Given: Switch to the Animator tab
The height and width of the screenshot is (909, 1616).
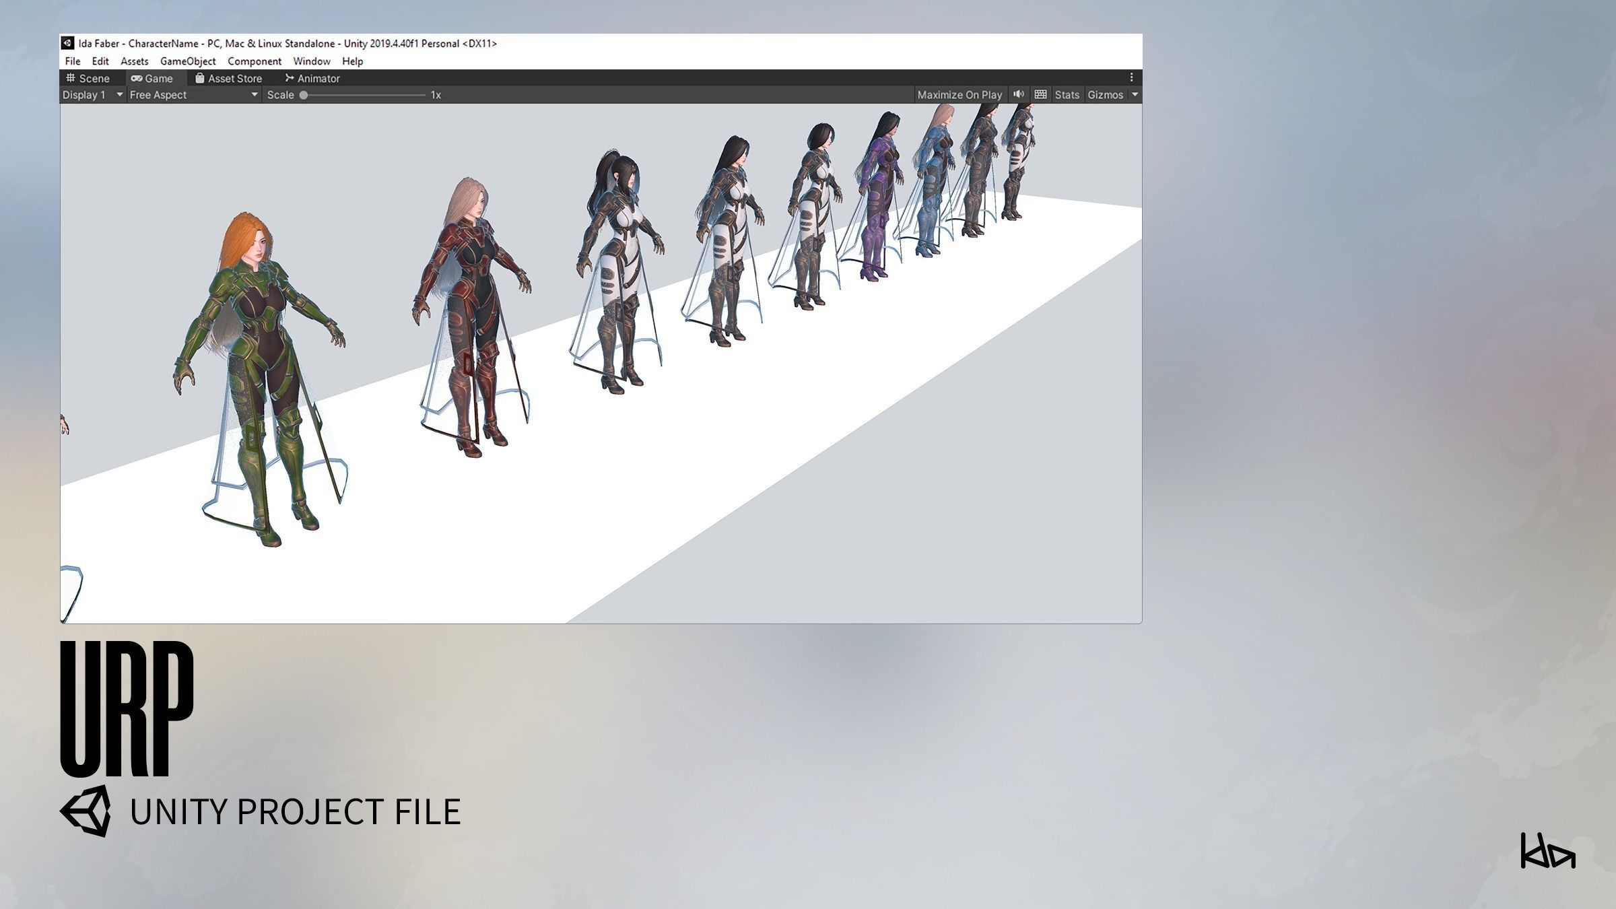Looking at the screenshot, I should point(312,78).
